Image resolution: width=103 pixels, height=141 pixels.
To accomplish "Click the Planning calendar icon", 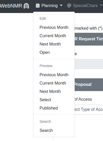I will tap(38, 5).
